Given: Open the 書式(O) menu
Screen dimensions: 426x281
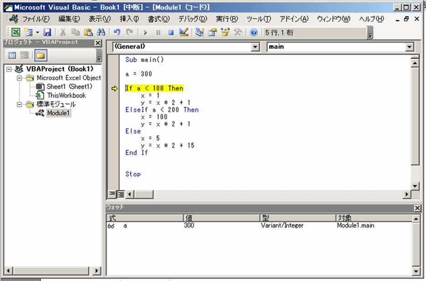Looking at the screenshot, I should tap(158, 19).
